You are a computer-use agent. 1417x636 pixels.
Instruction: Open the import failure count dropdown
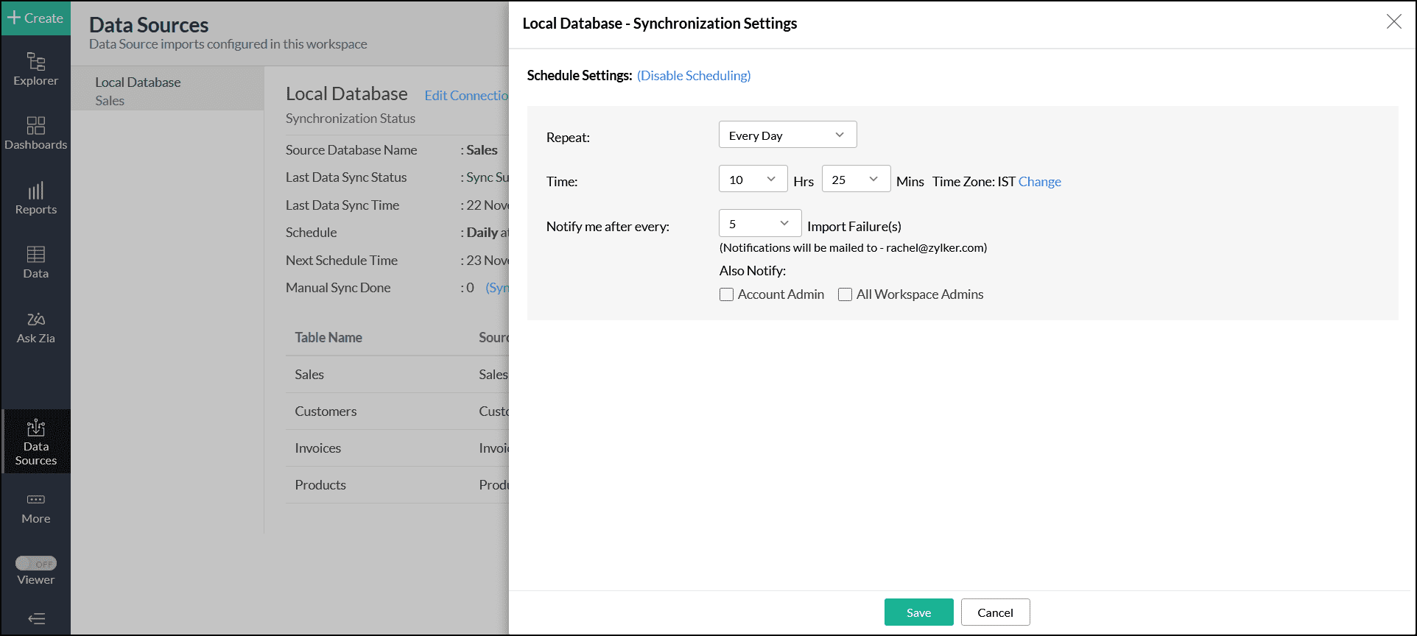759,223
